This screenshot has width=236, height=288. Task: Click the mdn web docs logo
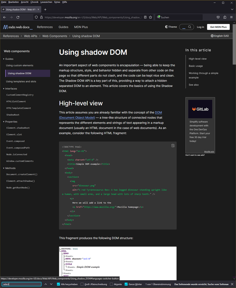point(18,27)
